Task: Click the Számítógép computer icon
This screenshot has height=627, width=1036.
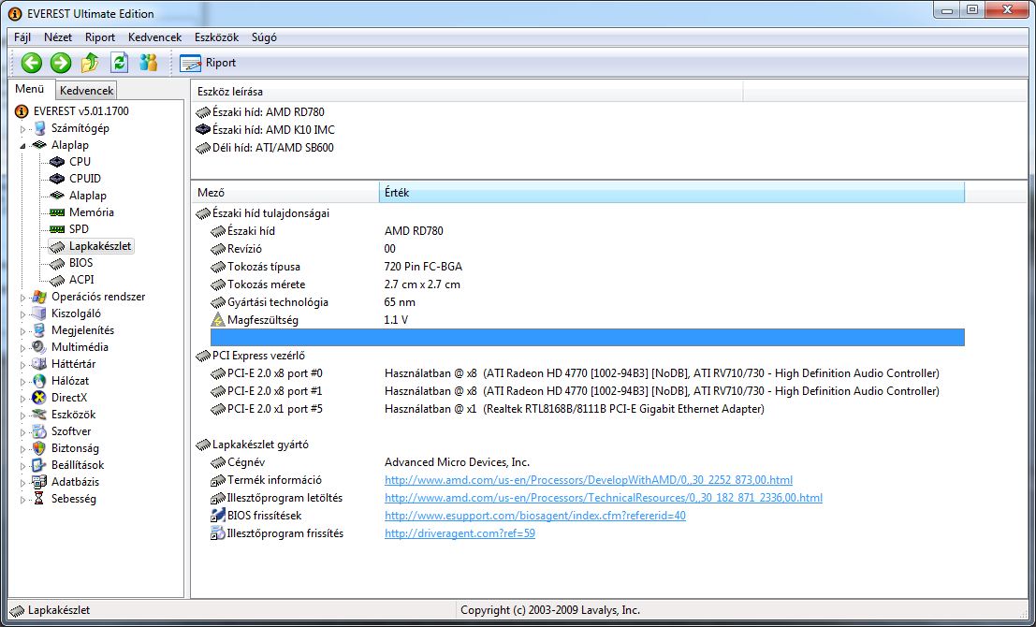Action: pyautogui.click(x=39, y=128)
